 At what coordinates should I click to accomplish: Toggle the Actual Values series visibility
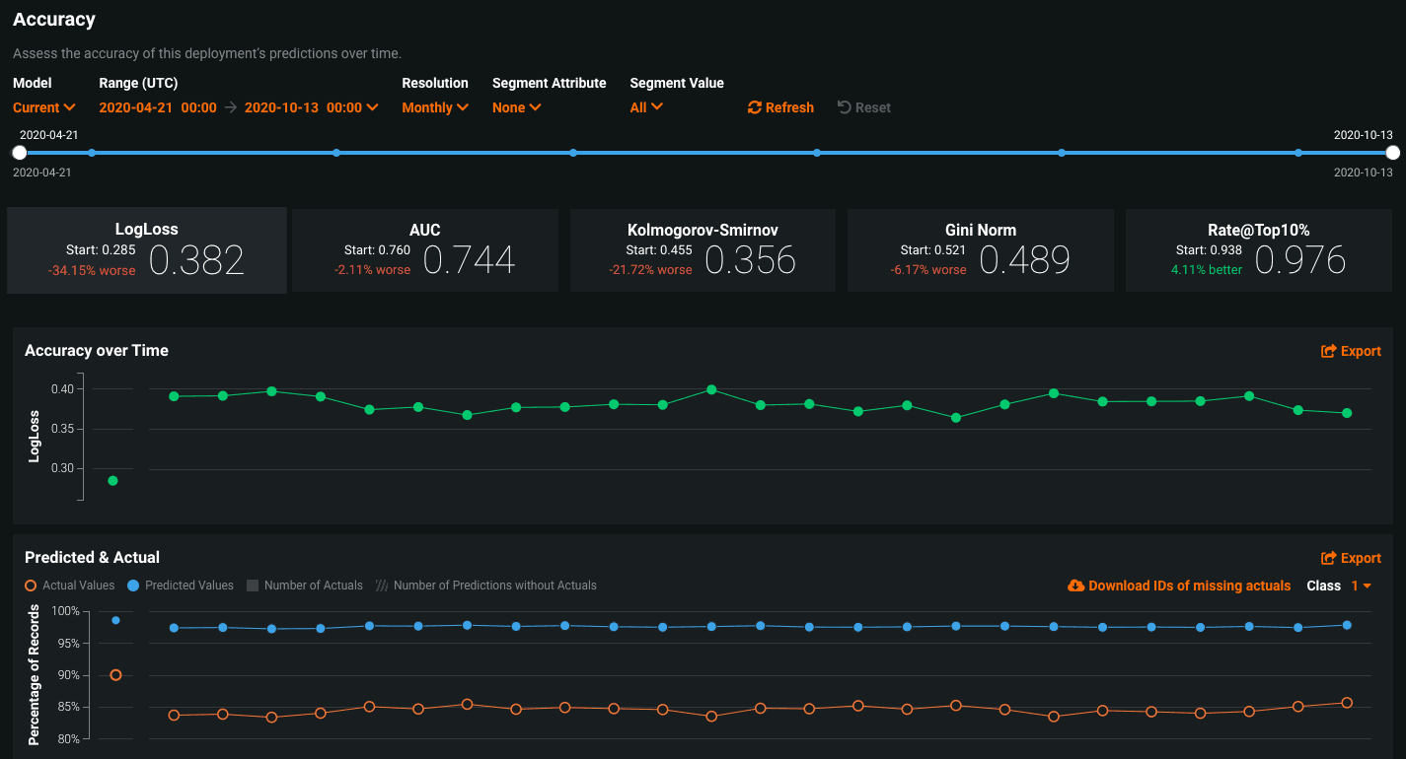(x=31, y=585)
